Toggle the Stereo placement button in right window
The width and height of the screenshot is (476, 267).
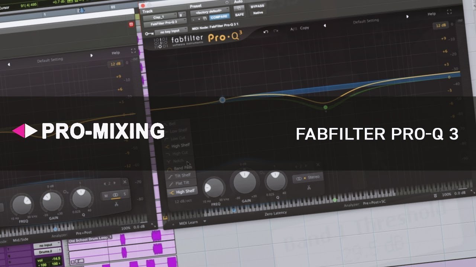coord(308,178)
